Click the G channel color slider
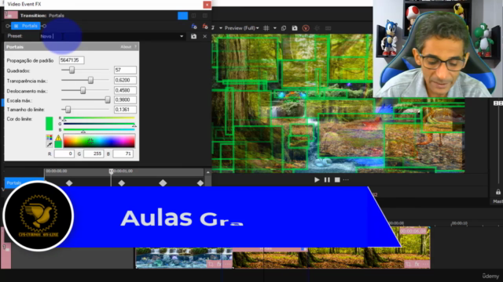Viewport: 503px width, 282px height. click(99, 124)
